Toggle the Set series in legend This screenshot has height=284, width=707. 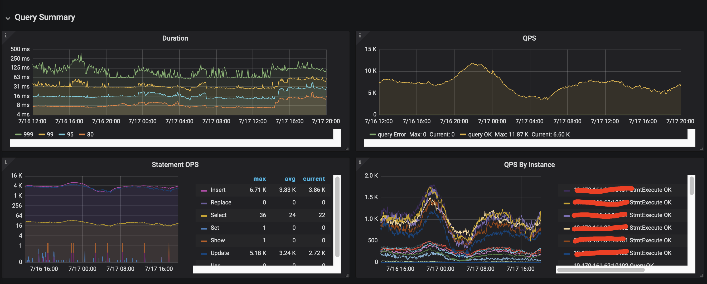tap(215, 228)
